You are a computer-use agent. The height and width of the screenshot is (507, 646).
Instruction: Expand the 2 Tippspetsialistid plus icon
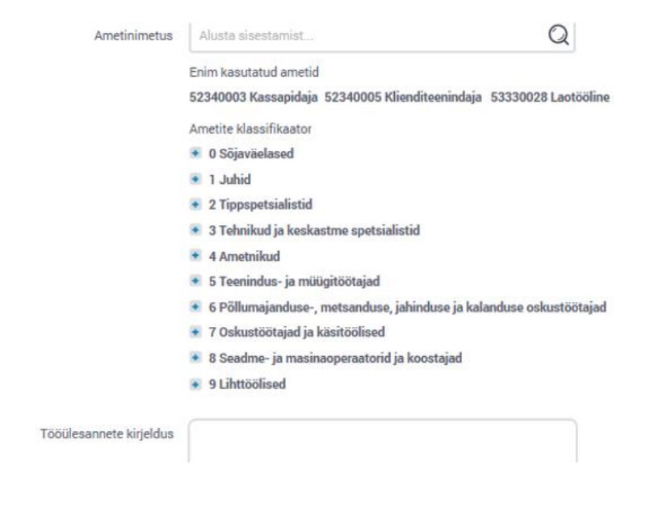point(195,204)
